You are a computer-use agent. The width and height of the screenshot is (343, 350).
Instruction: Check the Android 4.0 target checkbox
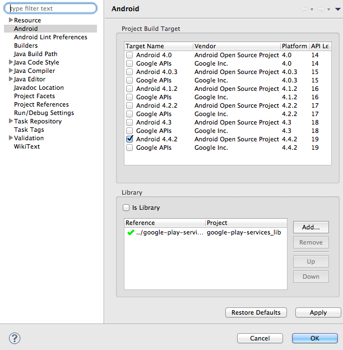(129, 55)
